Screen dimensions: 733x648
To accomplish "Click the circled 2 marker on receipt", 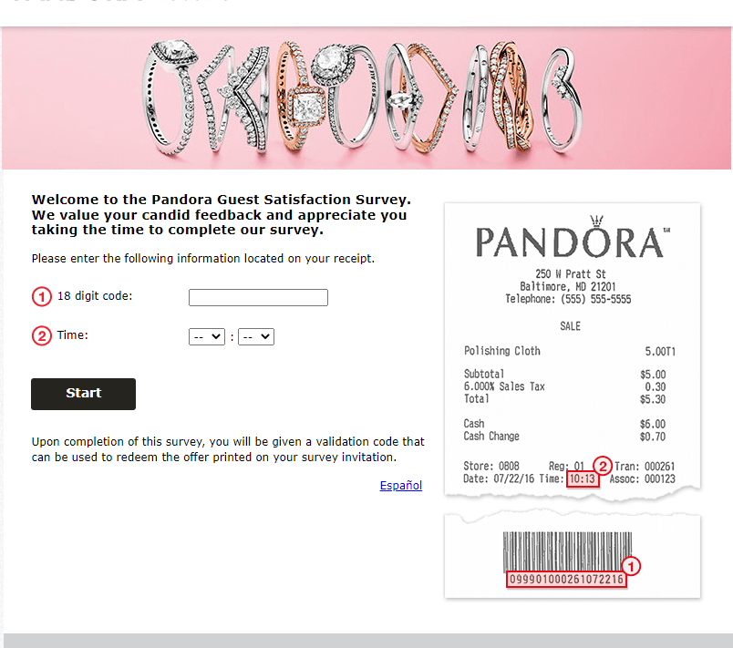I will 603,466.
